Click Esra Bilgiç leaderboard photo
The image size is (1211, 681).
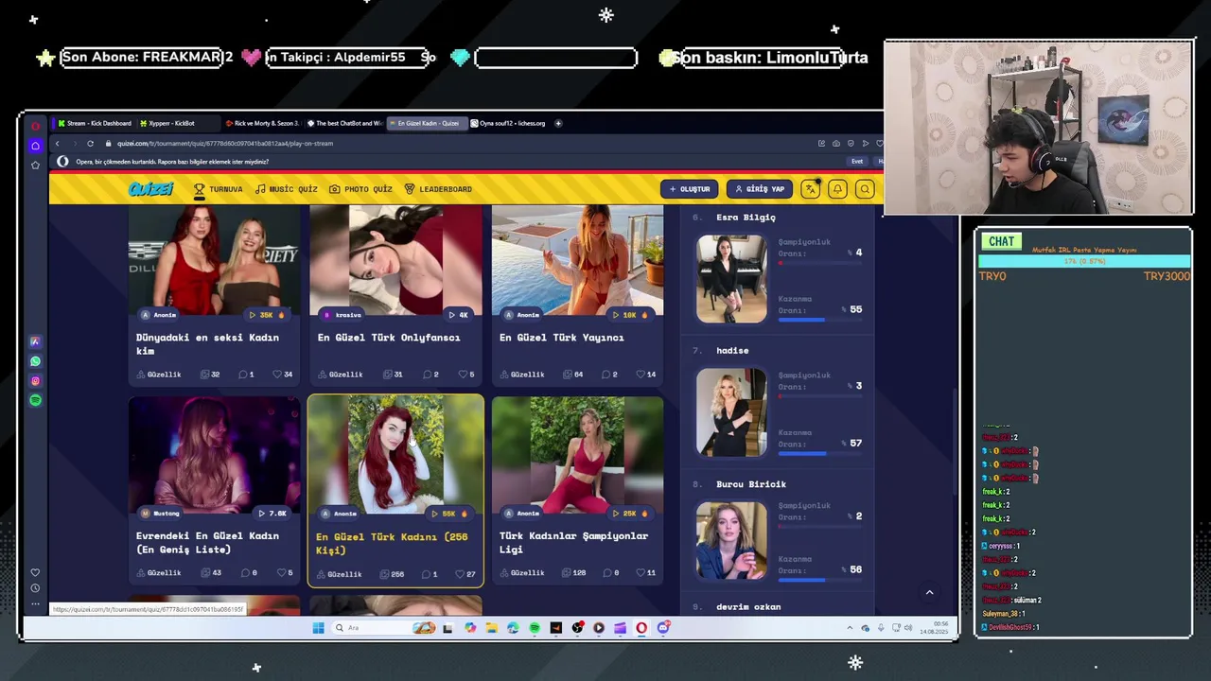[x=732, y=279]
